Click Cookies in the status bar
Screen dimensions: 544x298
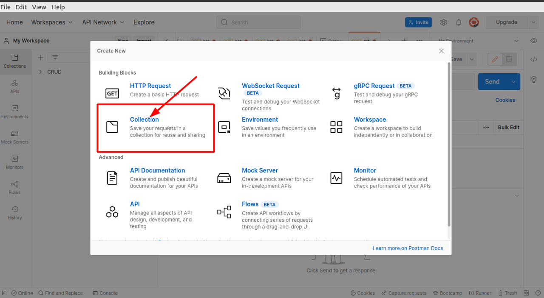tap(363, 293)
